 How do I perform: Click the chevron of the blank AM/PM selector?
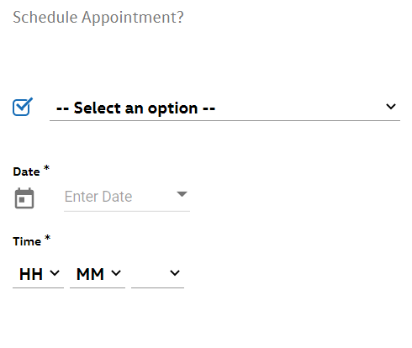pyautogui.click(x=175, y=272)
